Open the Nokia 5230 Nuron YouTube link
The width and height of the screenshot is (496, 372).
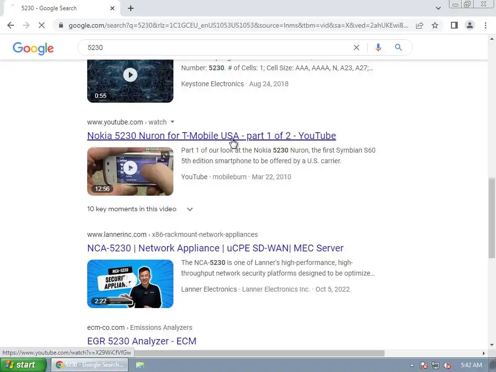pos(211,136)
